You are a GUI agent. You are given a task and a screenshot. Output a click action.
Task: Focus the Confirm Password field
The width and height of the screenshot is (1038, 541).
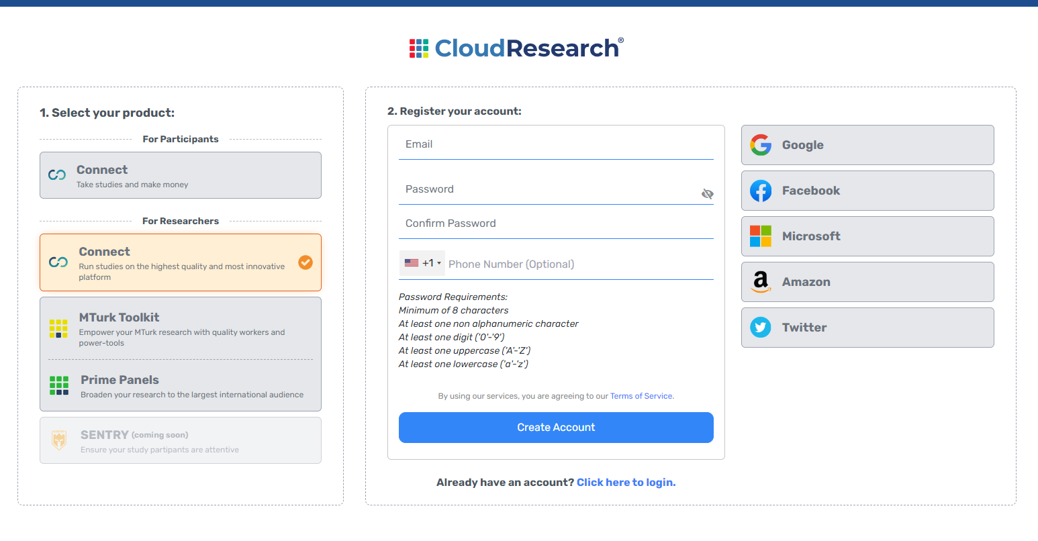pos(556,224)
